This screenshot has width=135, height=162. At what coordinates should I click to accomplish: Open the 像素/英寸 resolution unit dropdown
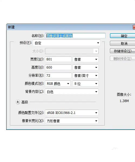pos(86,75)
